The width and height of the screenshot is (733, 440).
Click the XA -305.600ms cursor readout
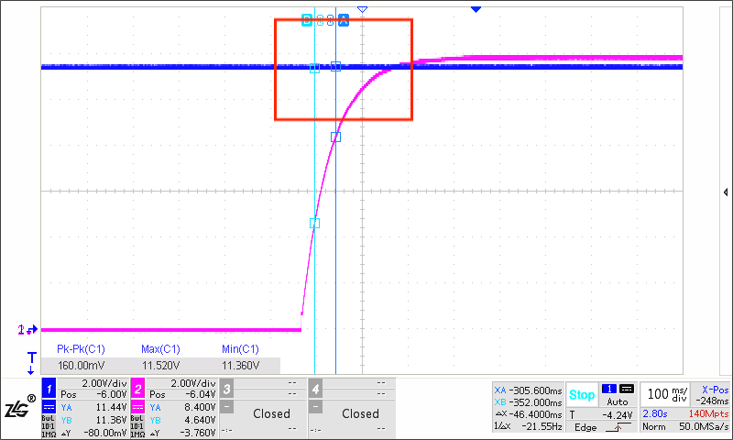529,390
